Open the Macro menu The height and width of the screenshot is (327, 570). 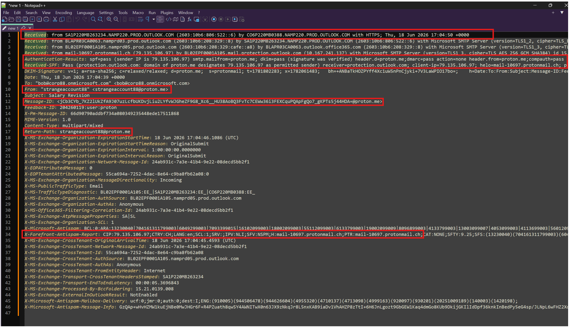coord(138,13)
